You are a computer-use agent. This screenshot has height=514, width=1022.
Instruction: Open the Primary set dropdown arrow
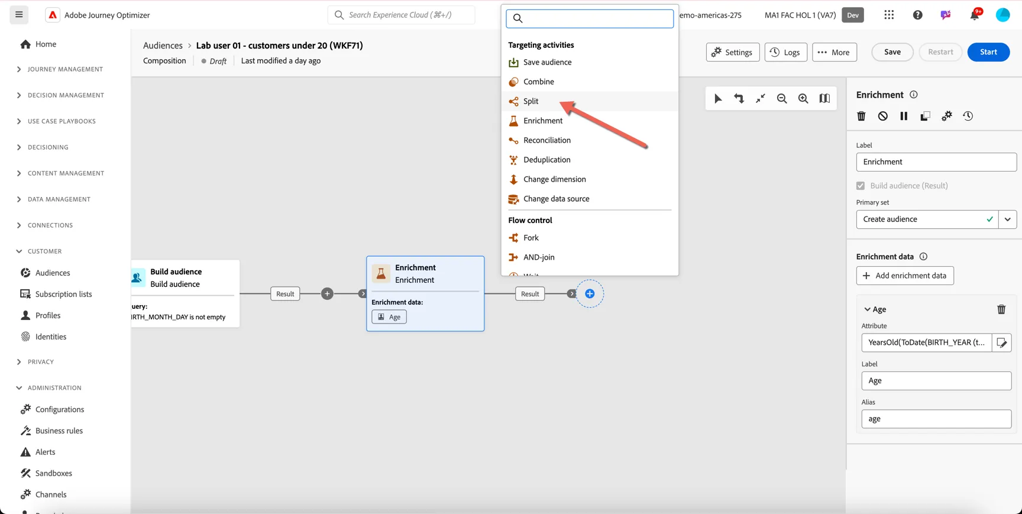[1008, 219]
